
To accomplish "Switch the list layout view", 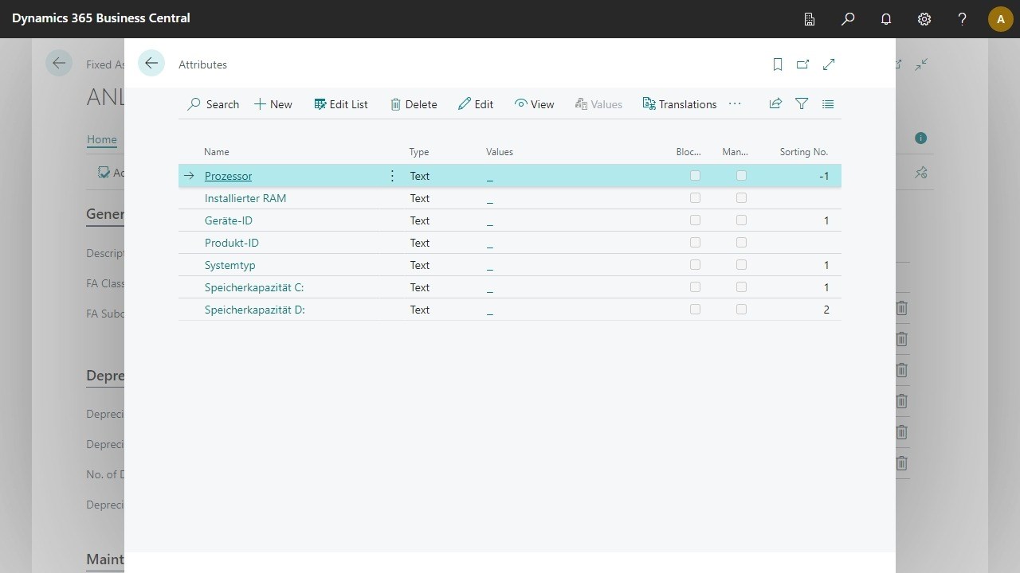I will (x=827, y=103).
